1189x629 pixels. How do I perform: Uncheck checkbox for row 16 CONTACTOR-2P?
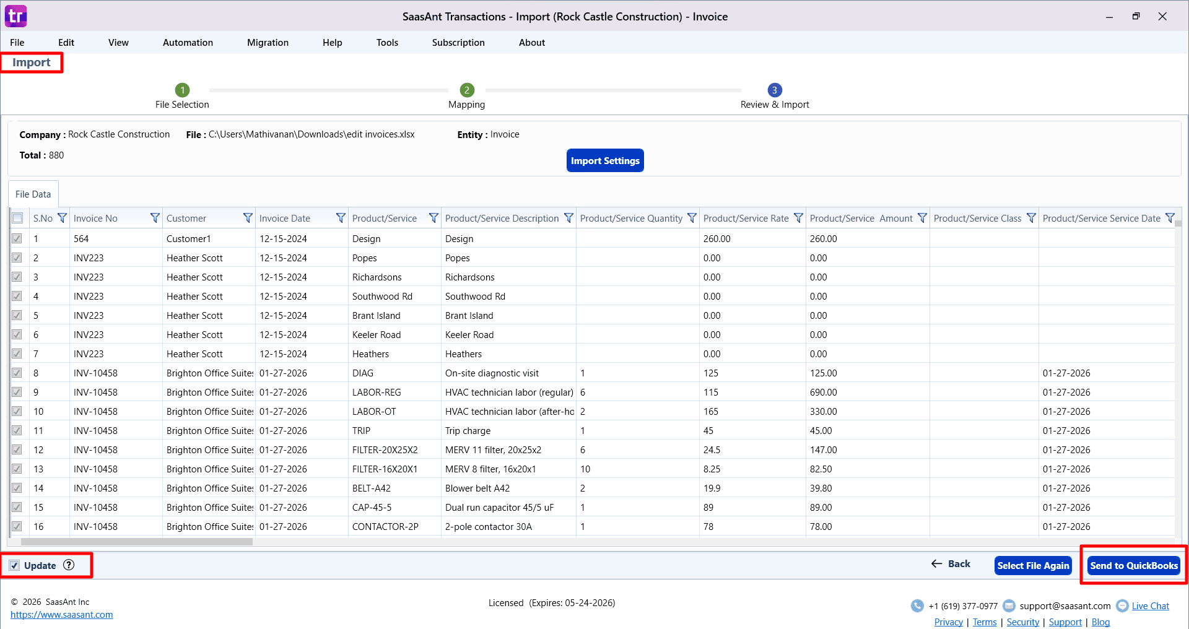point(17,526)
